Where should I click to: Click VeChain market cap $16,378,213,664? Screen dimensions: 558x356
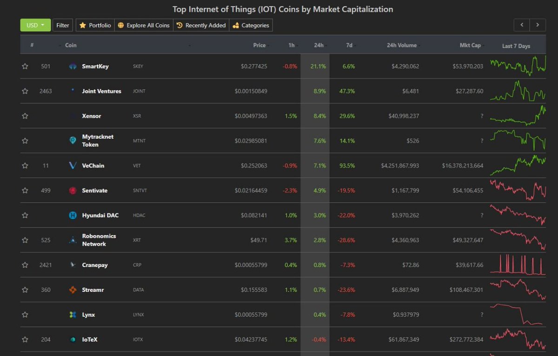pos(463,166)
